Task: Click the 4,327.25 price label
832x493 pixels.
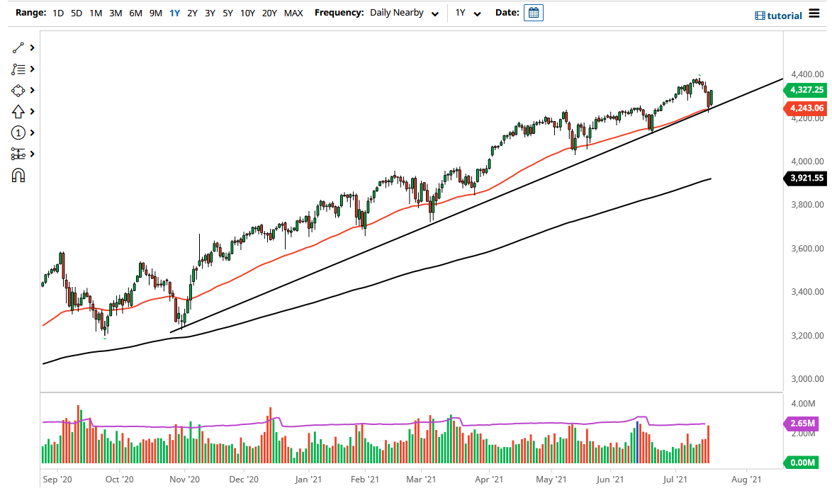Action: coord(806,91)
